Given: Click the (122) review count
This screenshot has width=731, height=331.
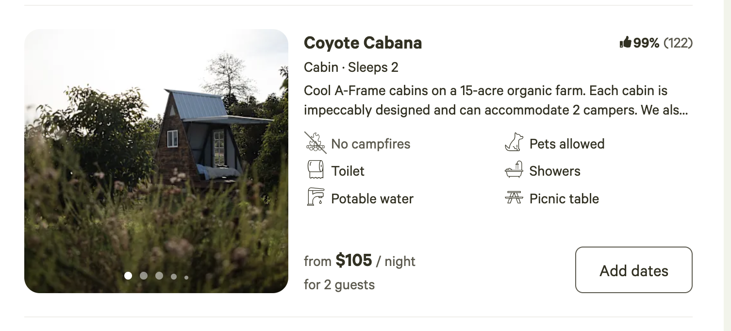Looking at the screenshot, I should point(678,43).
